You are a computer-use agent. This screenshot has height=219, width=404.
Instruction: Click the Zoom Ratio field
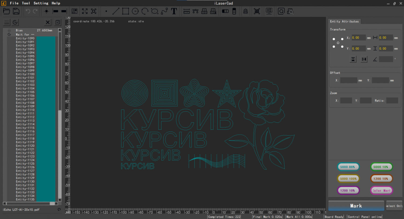[392, 101]
